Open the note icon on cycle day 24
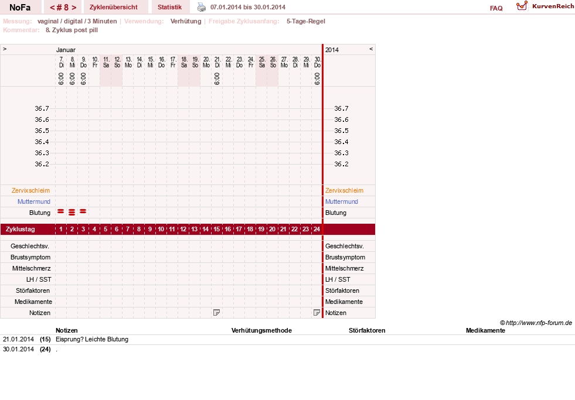The height and width of the screenshot is (400, 575). (317, 313)
